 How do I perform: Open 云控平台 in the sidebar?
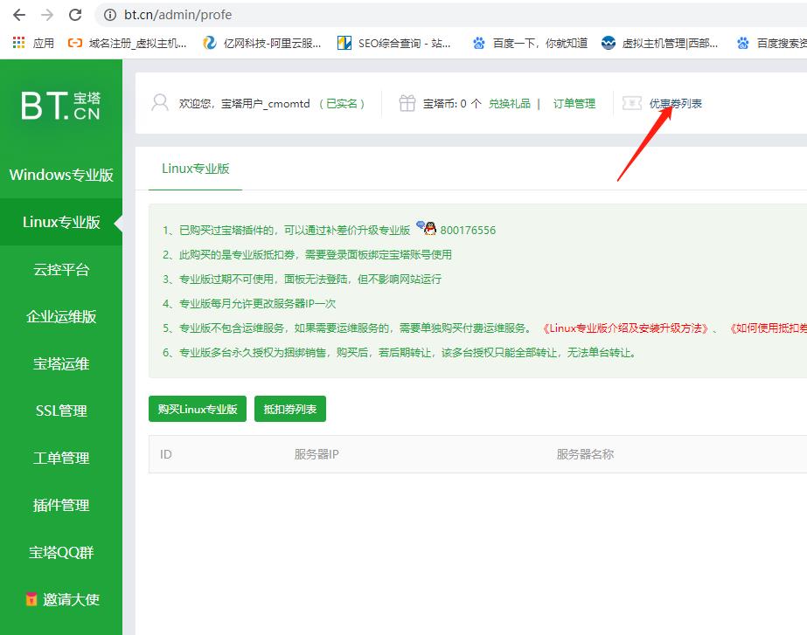[x=61, y=269]
